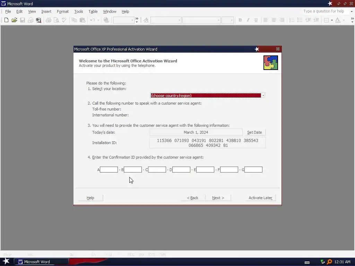This screenshot has height=266, width=355.
Task: Toggle the Bold formatting button
Action: click(240, 20)
